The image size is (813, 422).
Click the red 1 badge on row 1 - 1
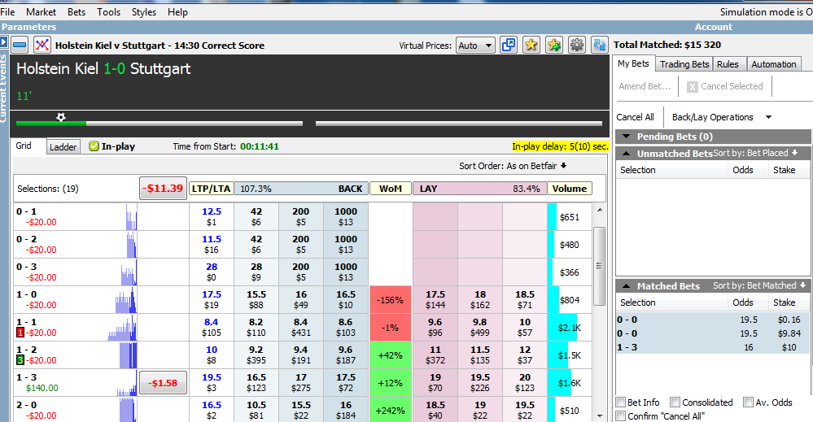[x=20, y=333]
